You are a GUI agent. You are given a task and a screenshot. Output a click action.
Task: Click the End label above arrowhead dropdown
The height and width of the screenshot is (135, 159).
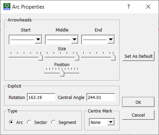coord(98,30)
